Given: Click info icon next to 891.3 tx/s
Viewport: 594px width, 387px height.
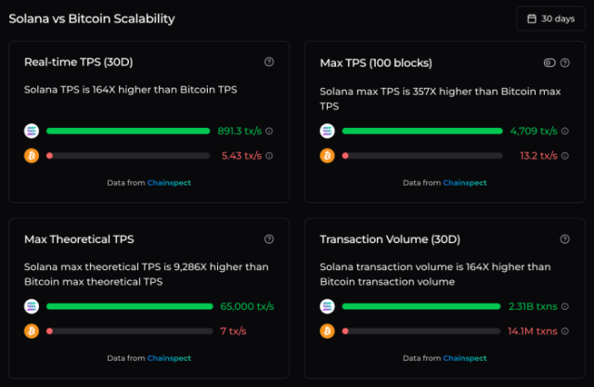Looking at the screenshot, I should click(x=269, y=131).
